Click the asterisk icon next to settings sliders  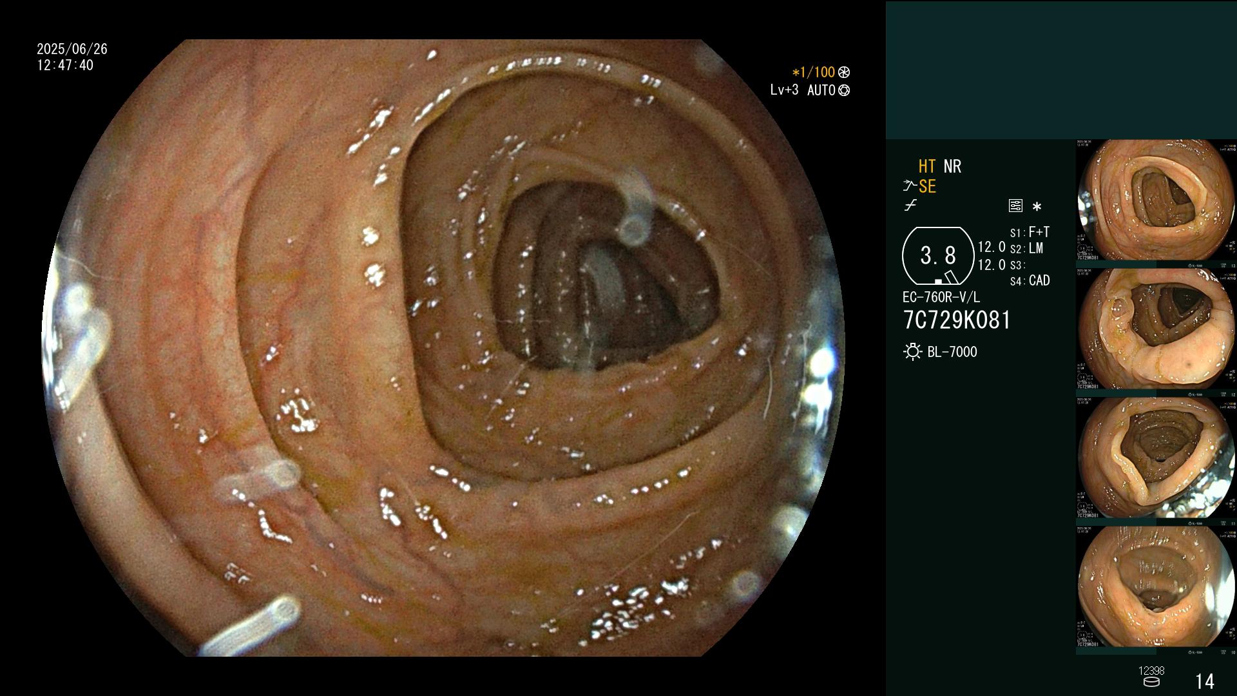(x=1037, y=207)
